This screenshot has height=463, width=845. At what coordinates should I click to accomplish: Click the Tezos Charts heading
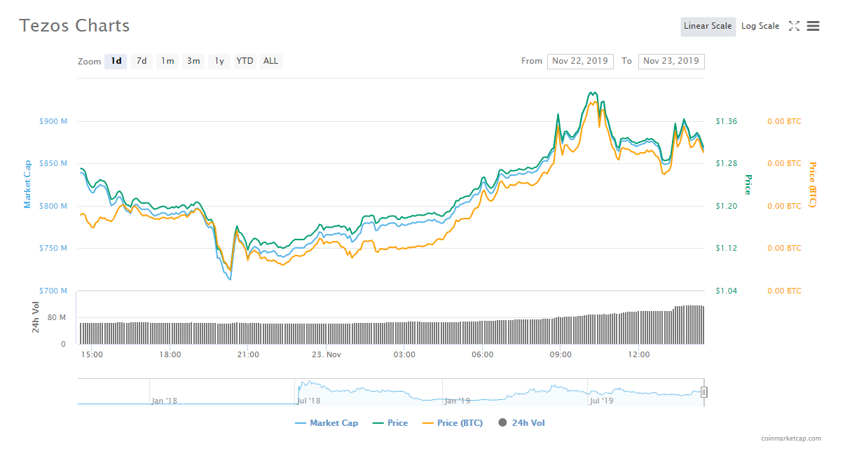click(x=74, y=25)
